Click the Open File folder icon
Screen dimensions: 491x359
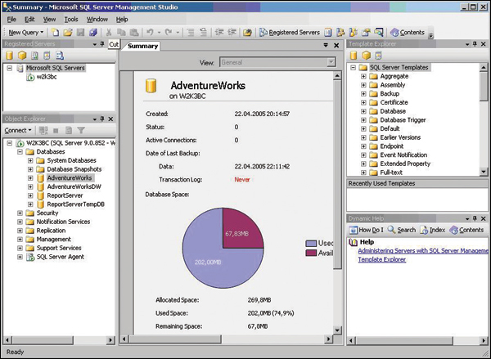tap(68, 32)
